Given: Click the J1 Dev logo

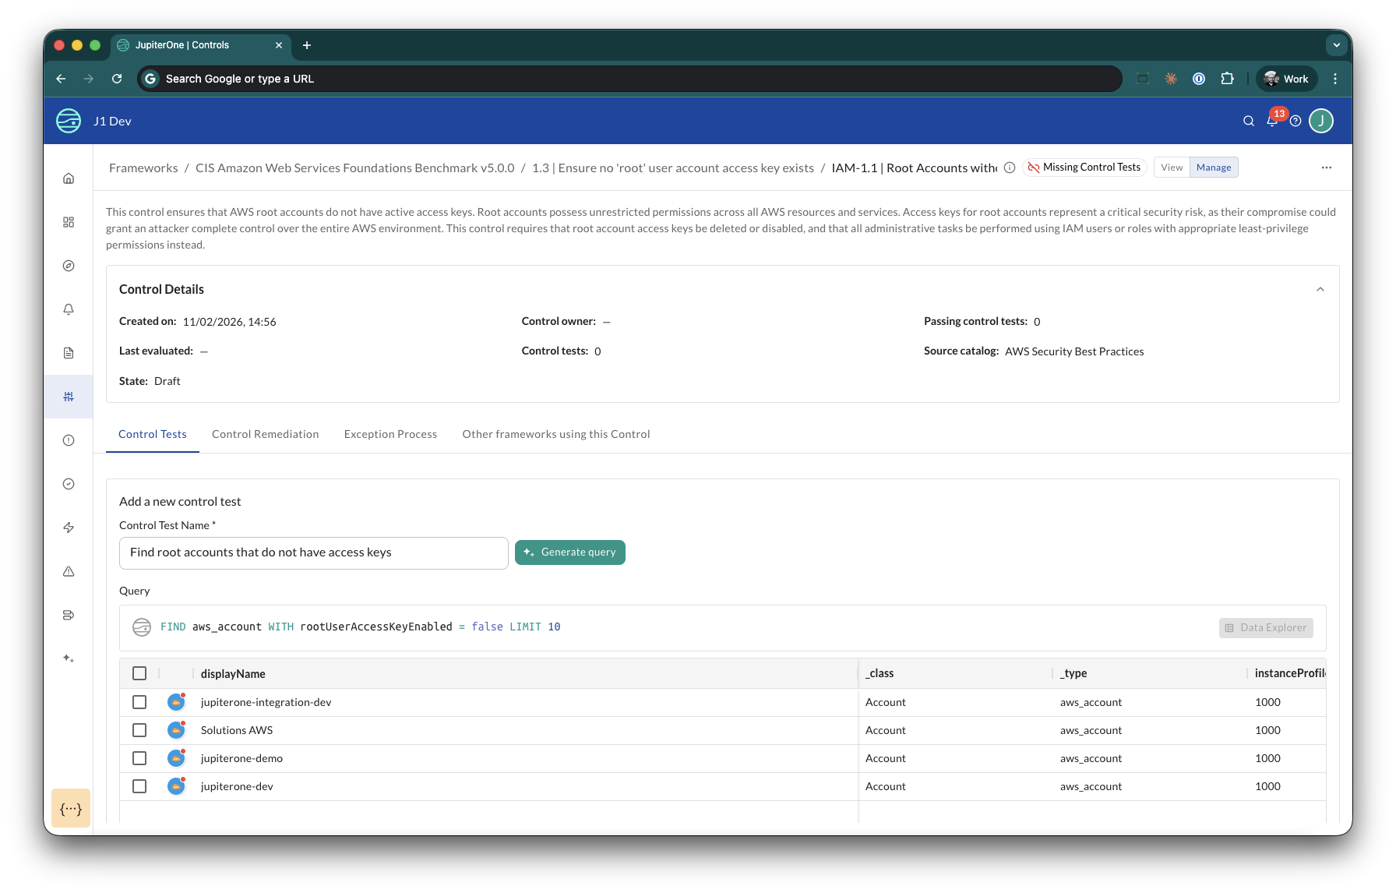Looking at the screenshot, I should click(93, 121).
